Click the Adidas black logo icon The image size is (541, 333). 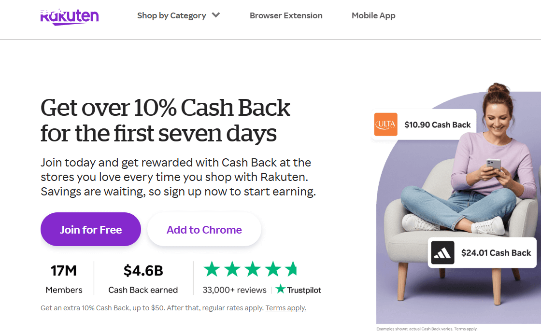click(x=443, y=253)
